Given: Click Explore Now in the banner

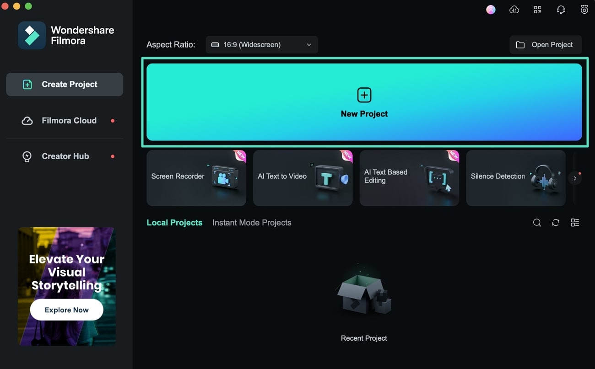Looking at the screenshot, I should tap(67, 310).
